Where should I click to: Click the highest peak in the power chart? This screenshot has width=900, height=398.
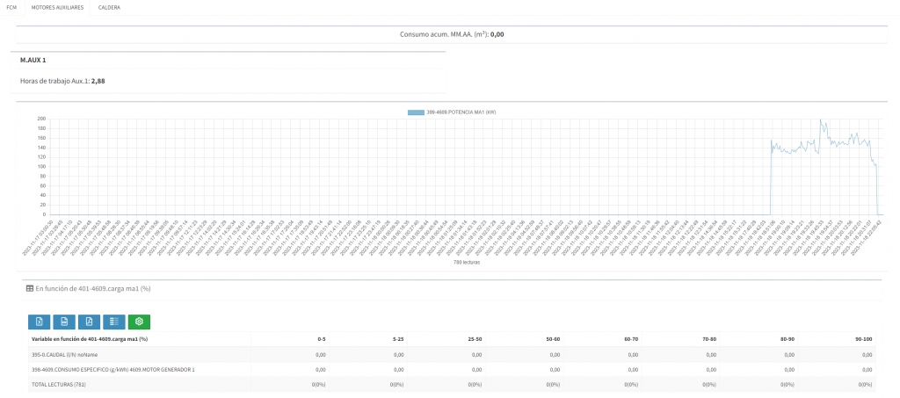point(820,120)
